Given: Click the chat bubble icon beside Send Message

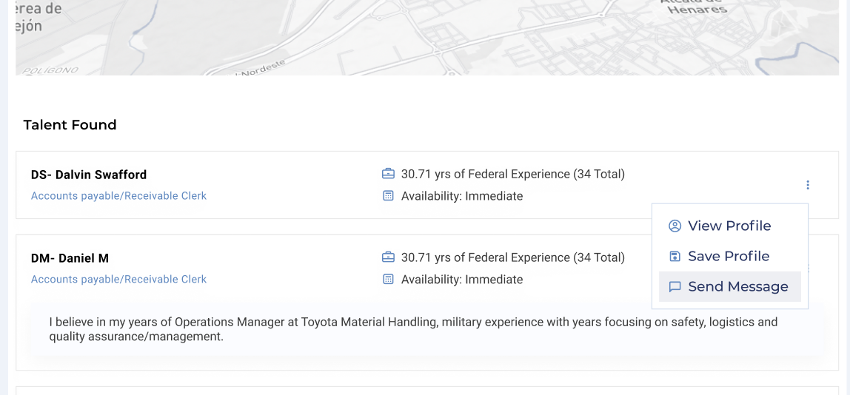Looking at the screenshot, I should (x=675, y=287).
